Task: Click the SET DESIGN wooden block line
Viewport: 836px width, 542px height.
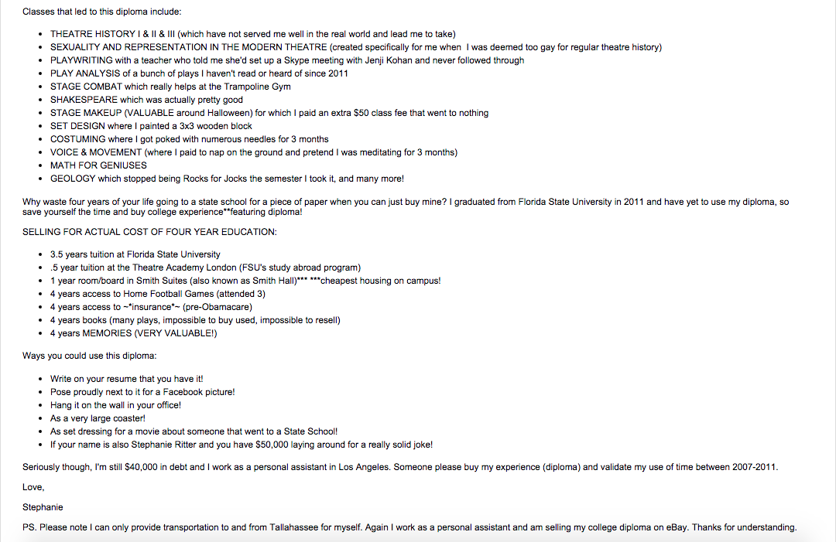Action: pyautogui.click(x=151, y=126)
